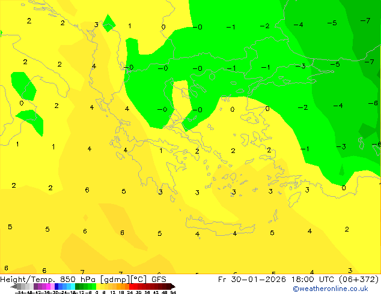Screen dimensions: 381x294
Task: Click the 24 label on color scale
Action: 130,293
